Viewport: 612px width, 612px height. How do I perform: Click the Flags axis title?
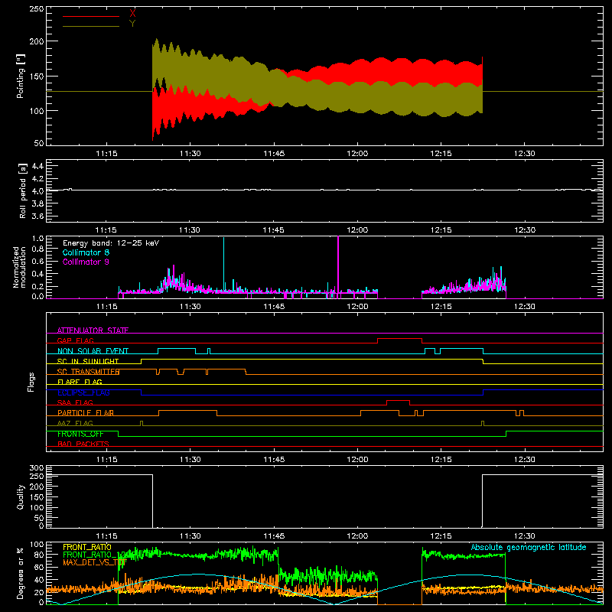point(31,382)
